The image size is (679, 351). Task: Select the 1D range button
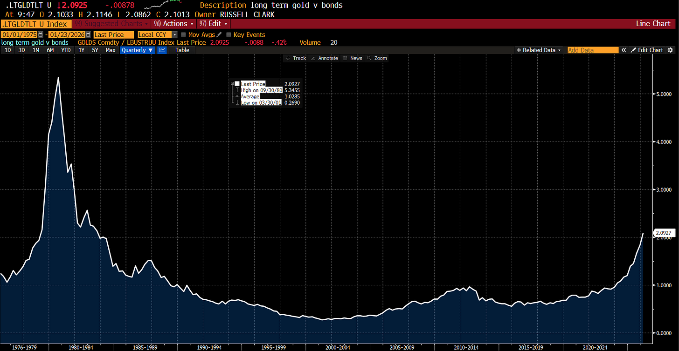(x=8, y=50)
